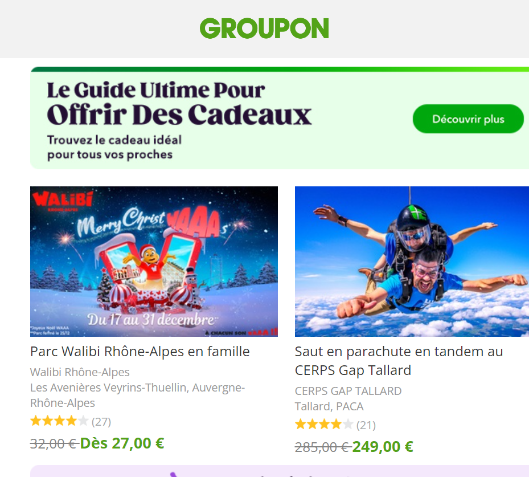
Task: Select the CERPS GAP TALLARD merchant name
Action: point(348,391)
